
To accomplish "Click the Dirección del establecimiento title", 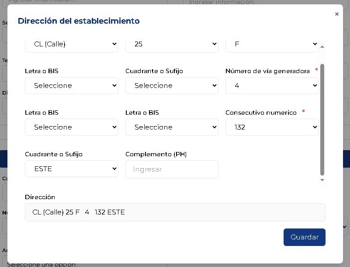I will [79, 21].
